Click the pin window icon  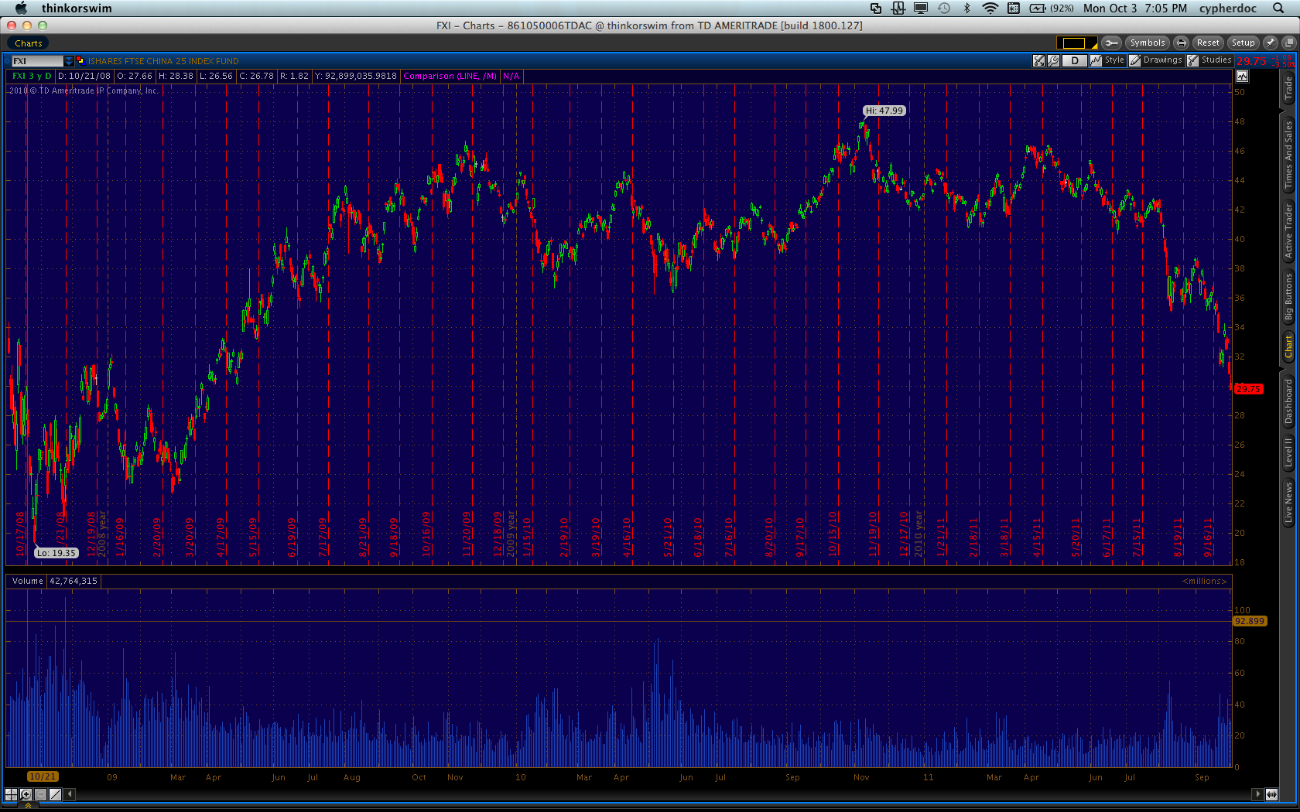(1271, 43)
